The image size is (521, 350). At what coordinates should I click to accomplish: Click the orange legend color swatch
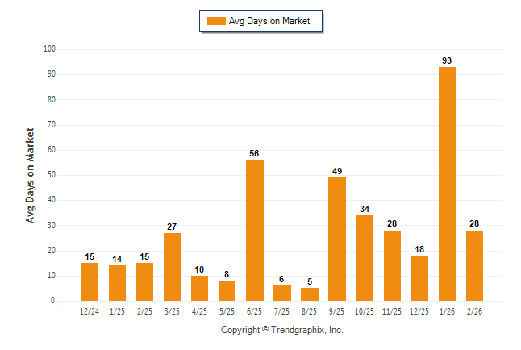(216, 21)
